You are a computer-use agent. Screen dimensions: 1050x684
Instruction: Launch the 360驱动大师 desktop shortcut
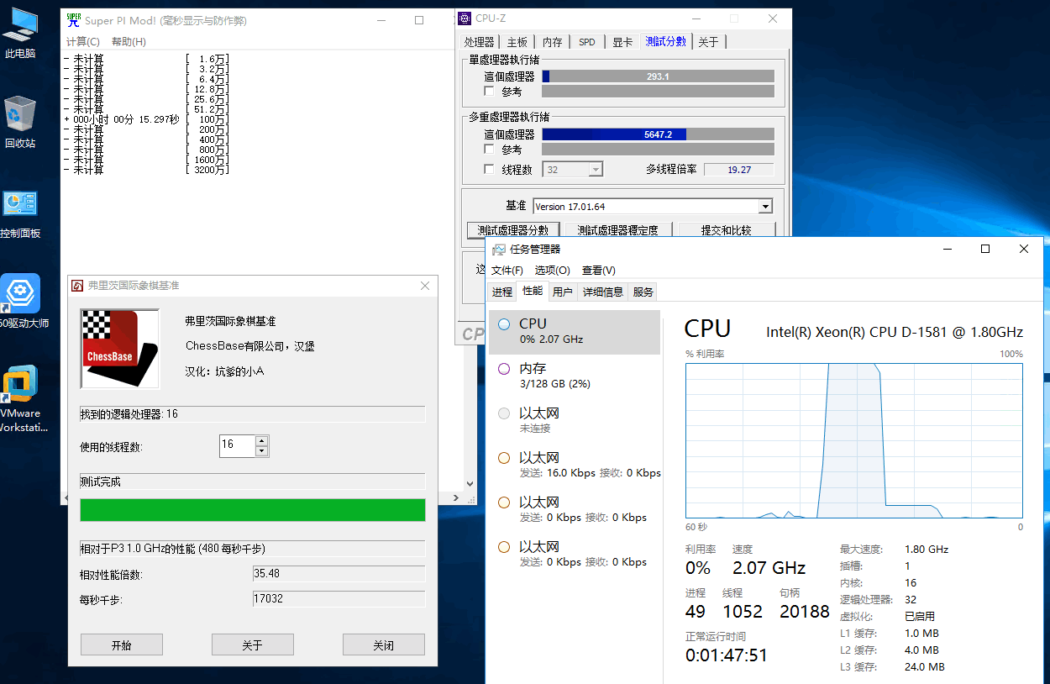coord(20,300)
